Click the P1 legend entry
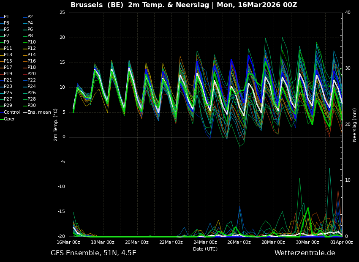The image size is (359, 262). coord(6,17)
